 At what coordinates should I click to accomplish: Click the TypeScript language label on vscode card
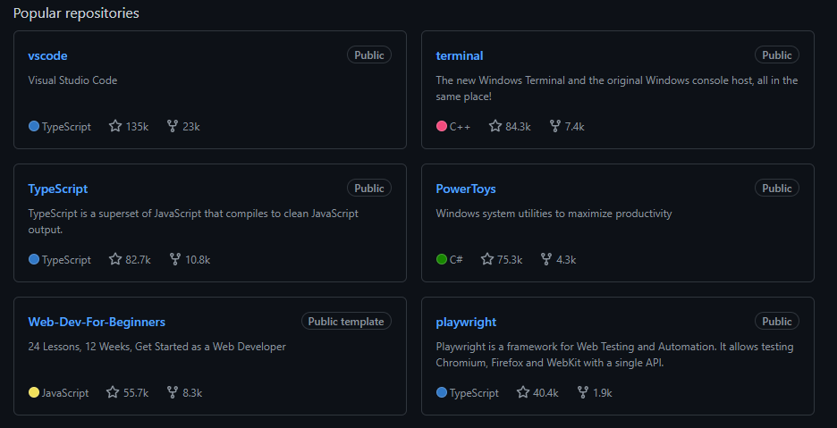coord(66,127)
